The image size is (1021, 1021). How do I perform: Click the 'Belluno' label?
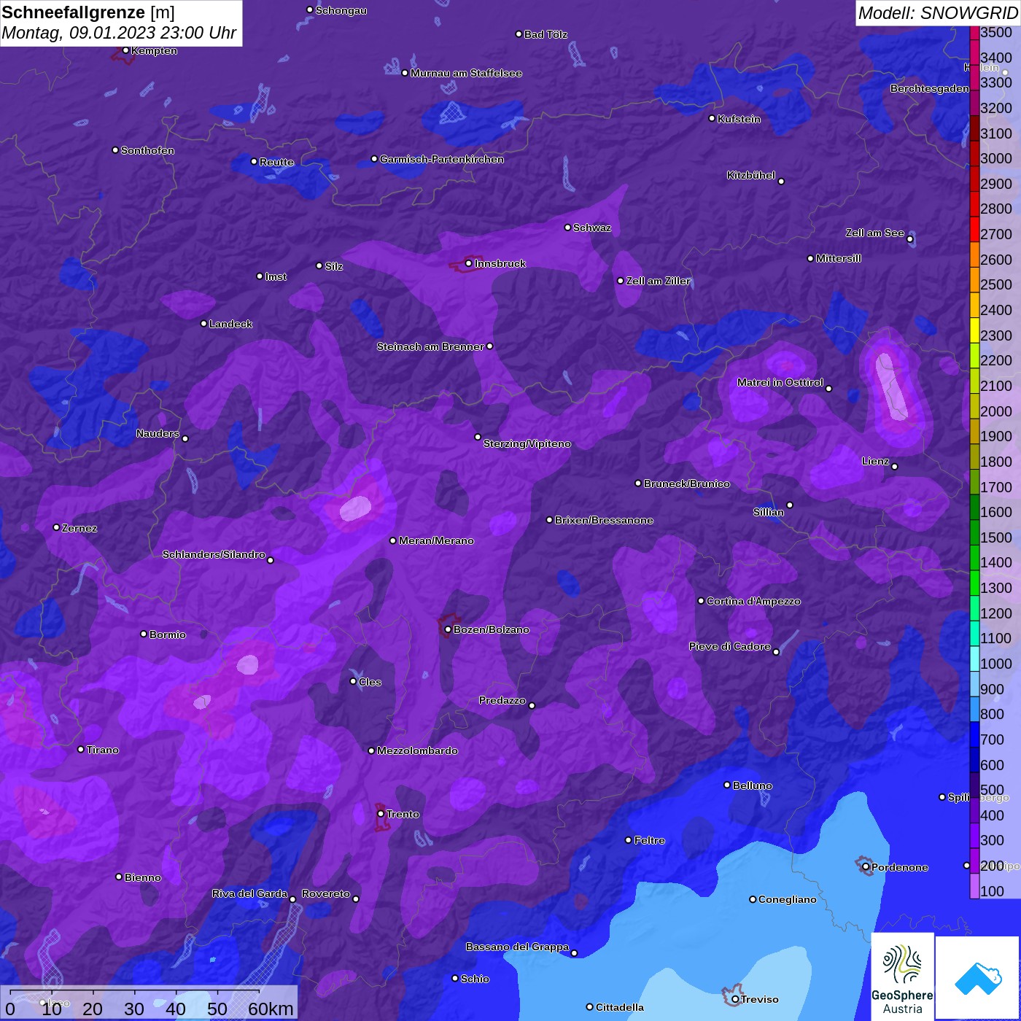click(x=752, y=785)
